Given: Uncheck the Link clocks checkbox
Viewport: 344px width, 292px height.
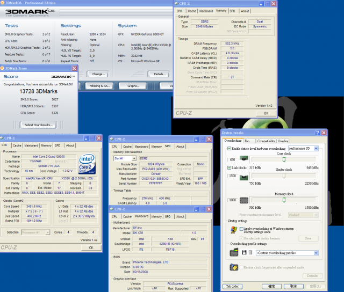Looking at the screenshot, I should pos(229,168).
